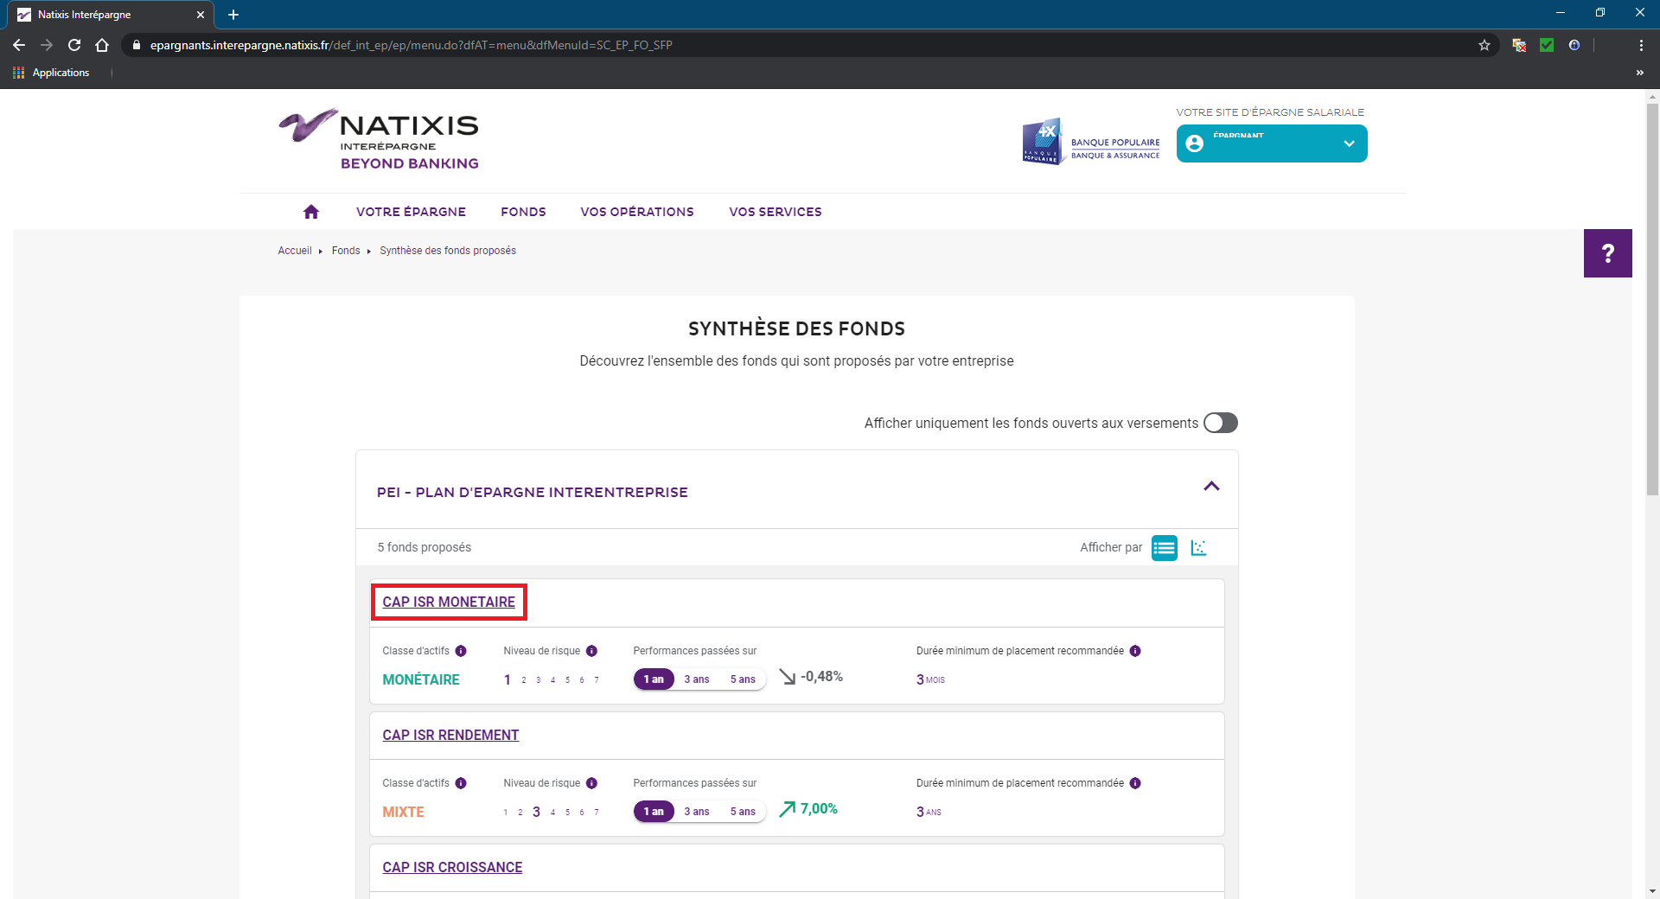The height and width of the screenshot is (899, 1660).
Task: Open the purple help question mark button
Action: (1607, 253)
